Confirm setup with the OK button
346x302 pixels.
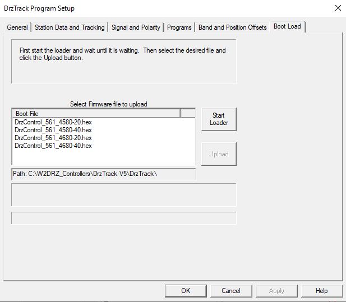click(x=186, y=291)
